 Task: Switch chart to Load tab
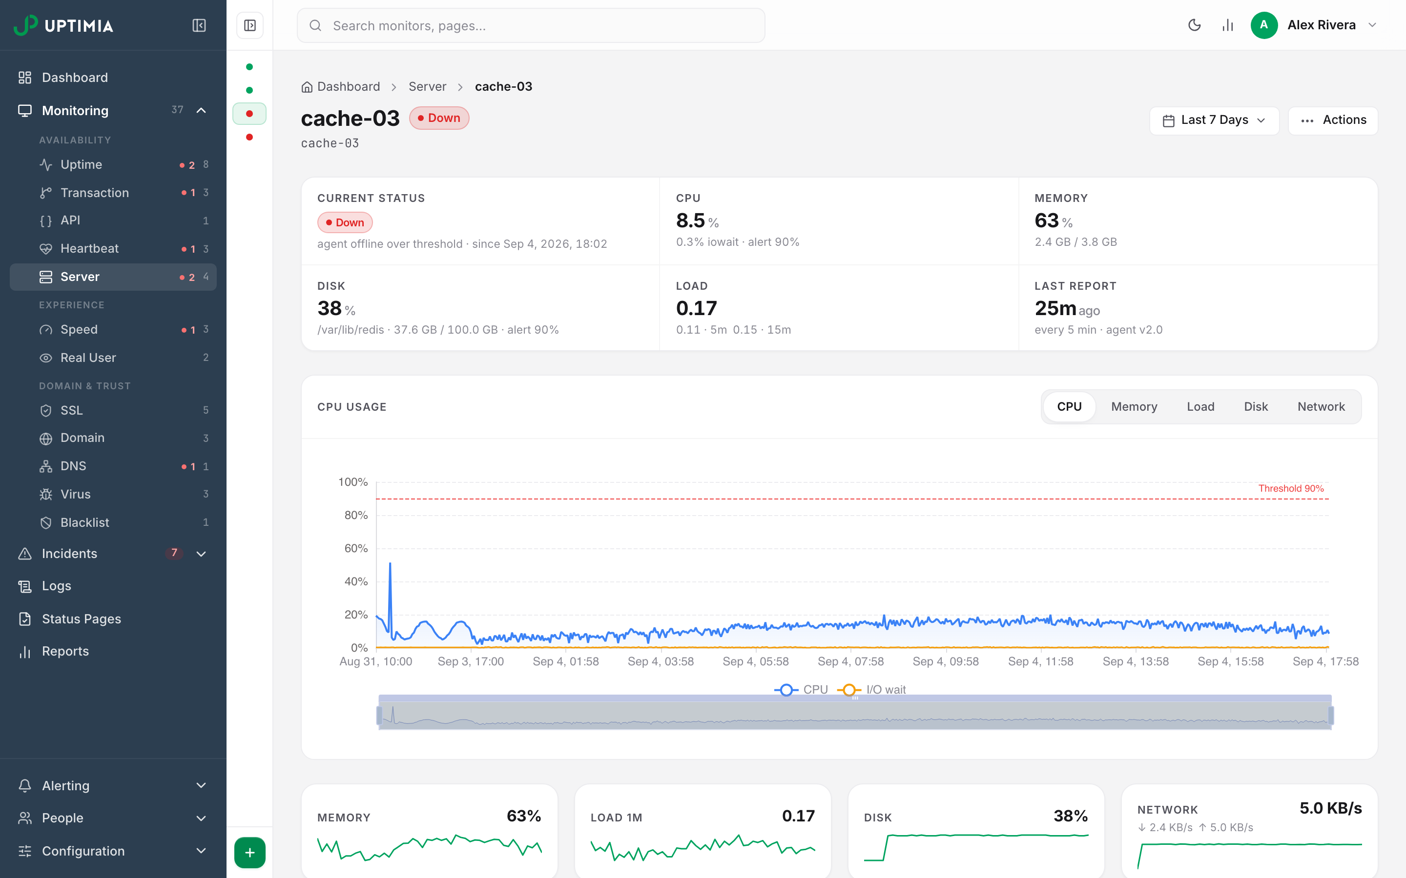(1200, 406)
